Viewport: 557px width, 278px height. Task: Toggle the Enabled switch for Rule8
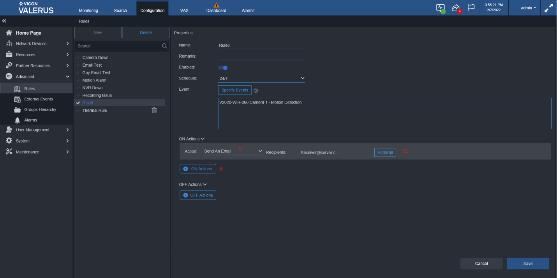pos(223,68)
